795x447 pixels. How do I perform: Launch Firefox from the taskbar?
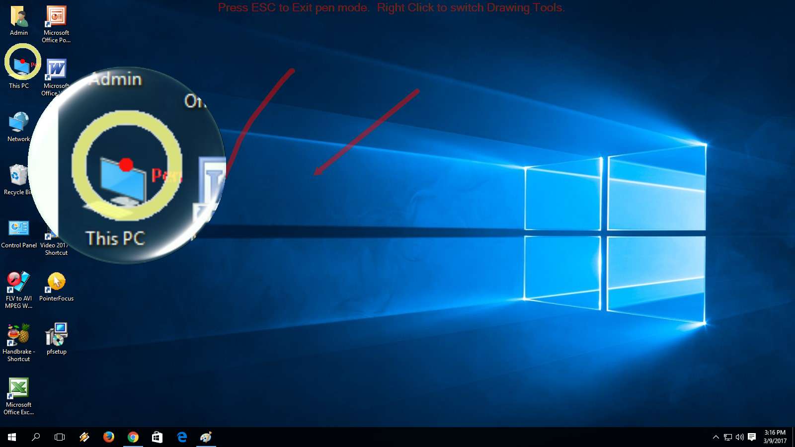pos(108,437)
